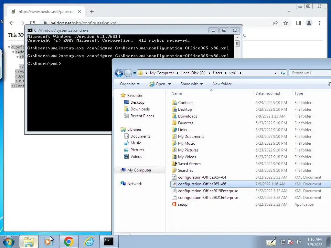331x248 pixels.
Task: Select the My Music folder icon
Action: point(174,143)
